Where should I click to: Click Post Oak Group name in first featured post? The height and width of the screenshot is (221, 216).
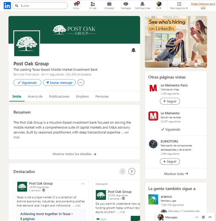pos(41,183)
